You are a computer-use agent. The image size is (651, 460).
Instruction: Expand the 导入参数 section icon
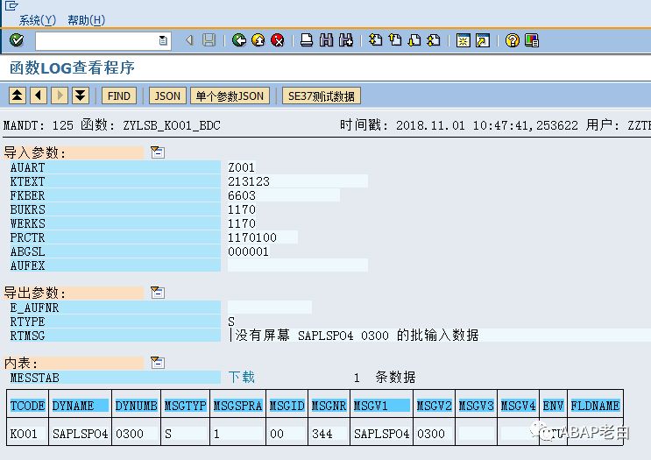pyautogui.click(x=158, y=152)
